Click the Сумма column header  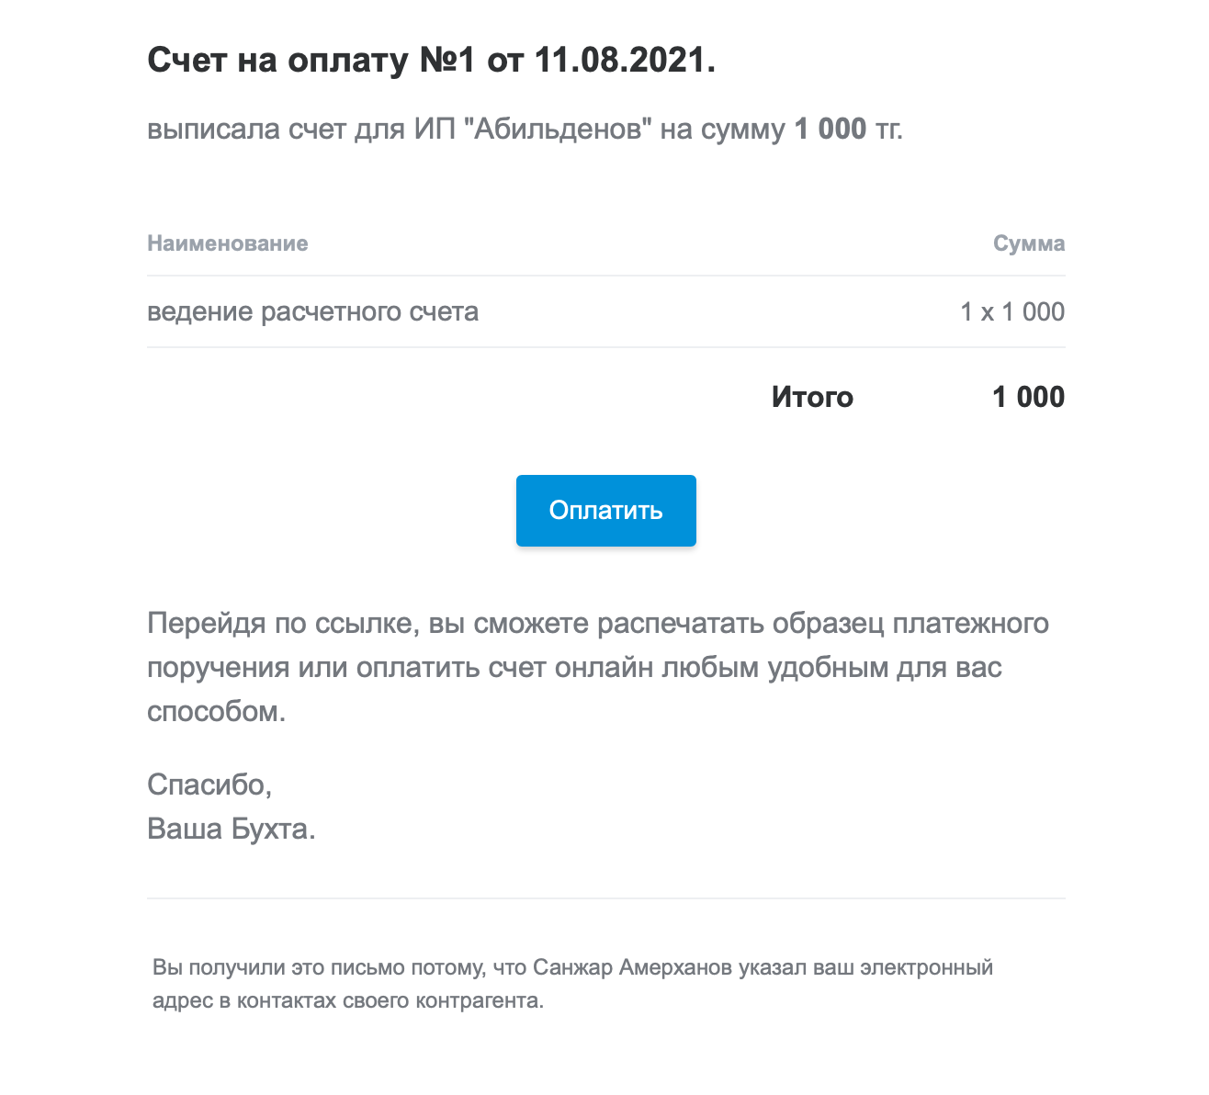1029,243
